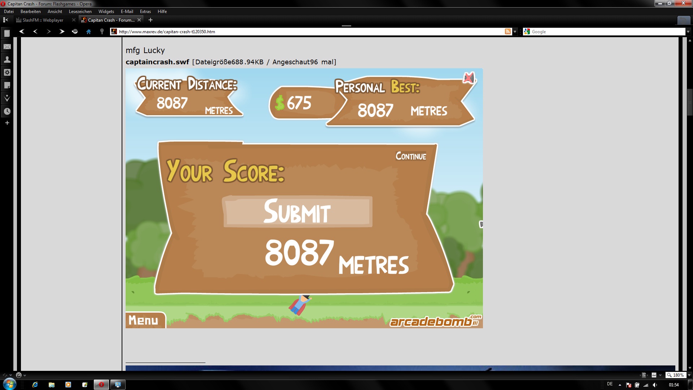Show hidden tray icons with the up arrow
This screenshot has height=390, width=693.
click(x=620, y=385)
